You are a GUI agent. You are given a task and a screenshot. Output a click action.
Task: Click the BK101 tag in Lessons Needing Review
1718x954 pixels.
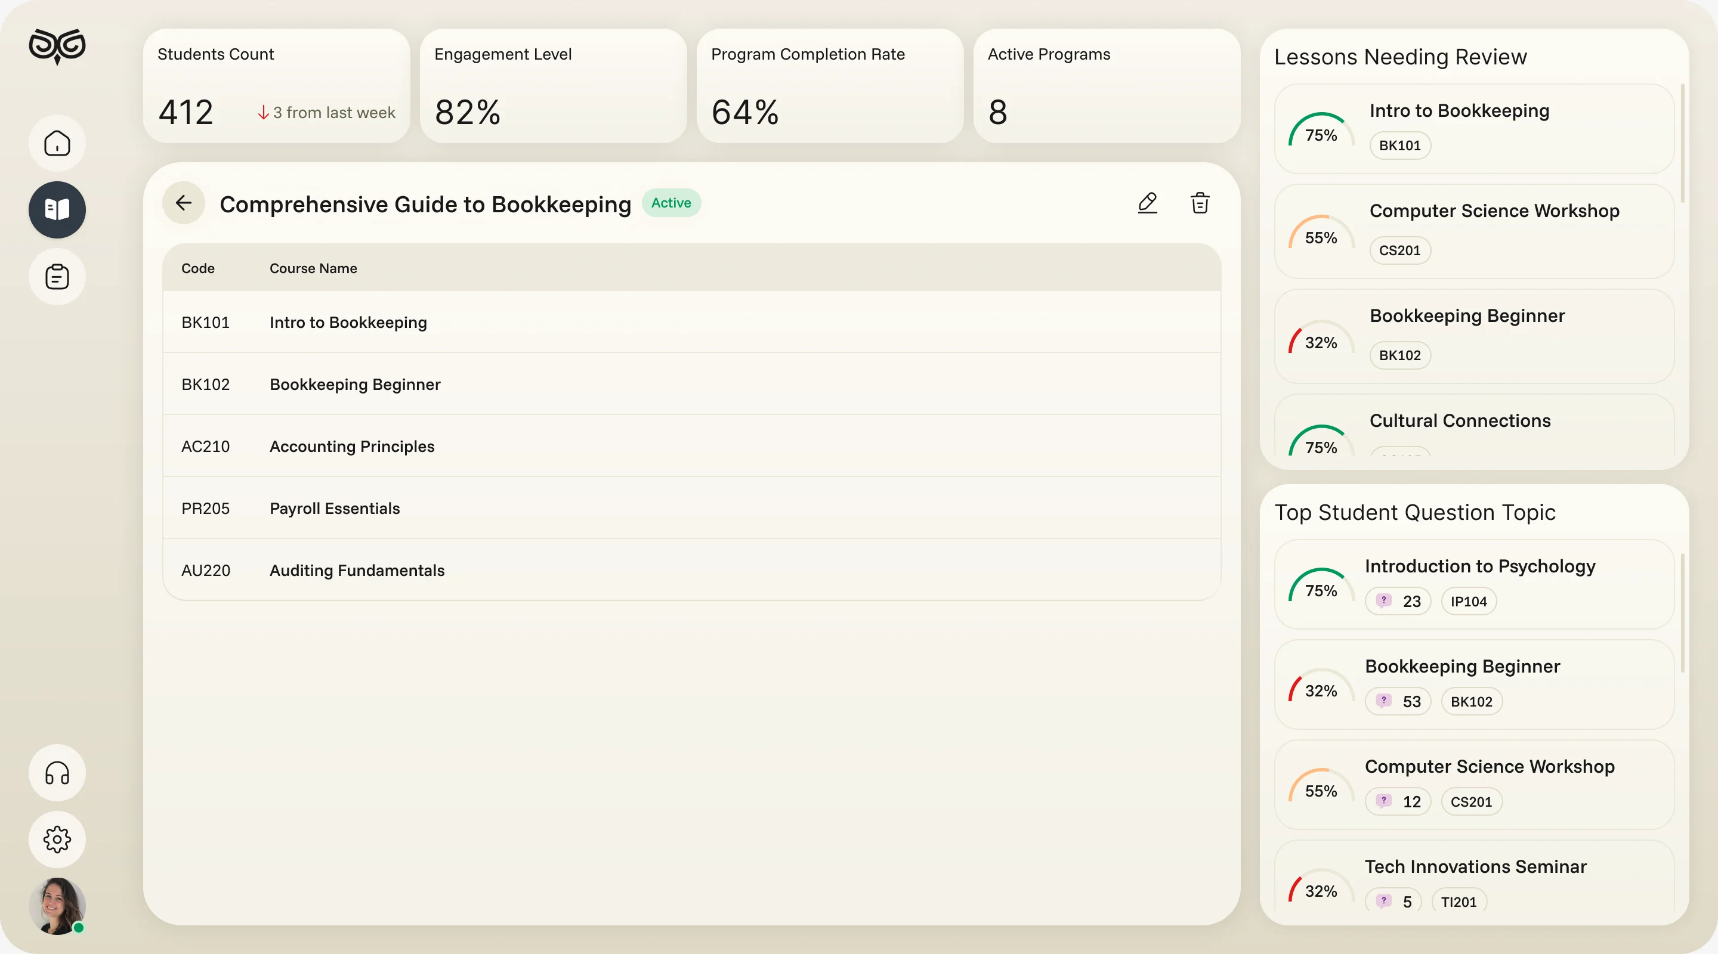(x=1400, y=145)
